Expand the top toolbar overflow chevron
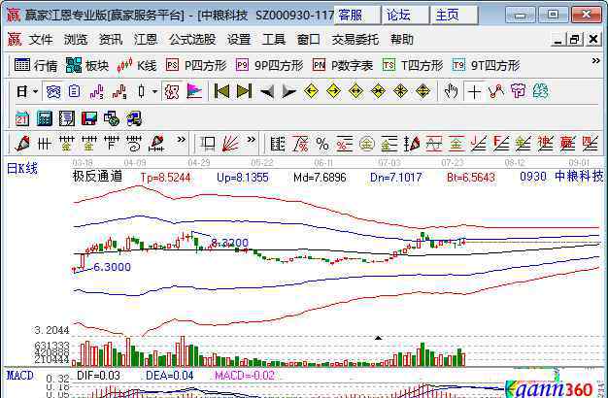 pos(595,61)
